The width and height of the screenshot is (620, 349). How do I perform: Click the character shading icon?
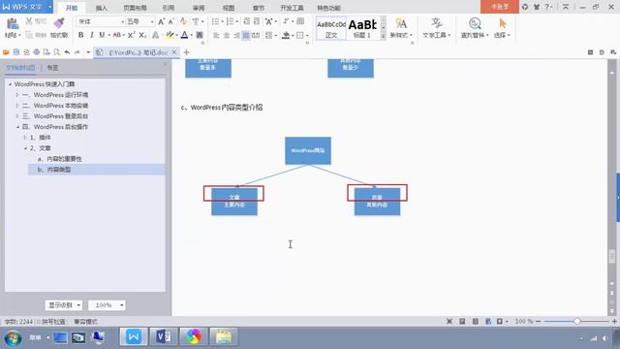[x=200, y=35]
